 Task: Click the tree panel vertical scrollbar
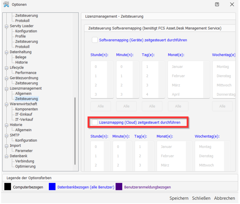75,131
